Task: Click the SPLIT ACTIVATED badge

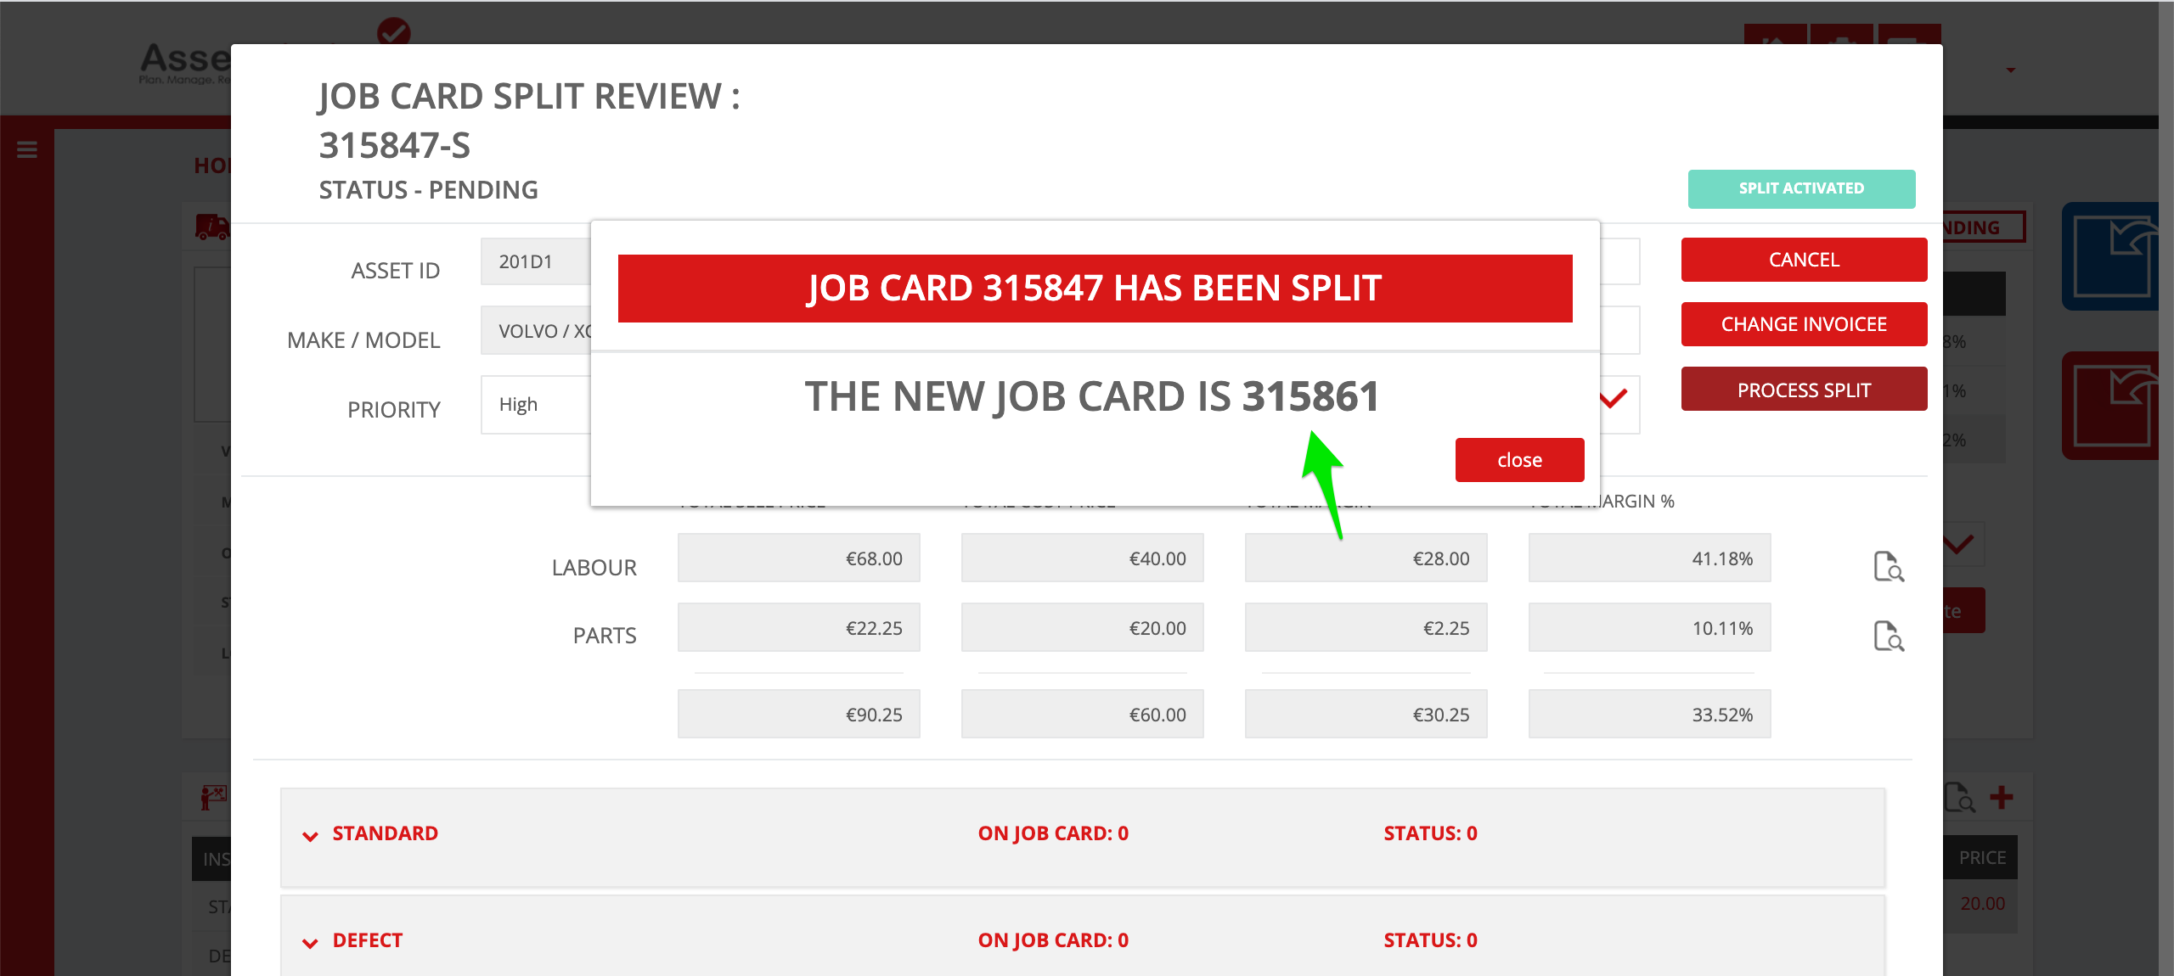Action: pyautogui.click(x=1801, y=188)
